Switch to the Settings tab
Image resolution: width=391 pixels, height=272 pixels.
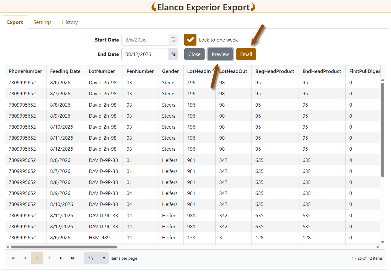click(42, 22)
